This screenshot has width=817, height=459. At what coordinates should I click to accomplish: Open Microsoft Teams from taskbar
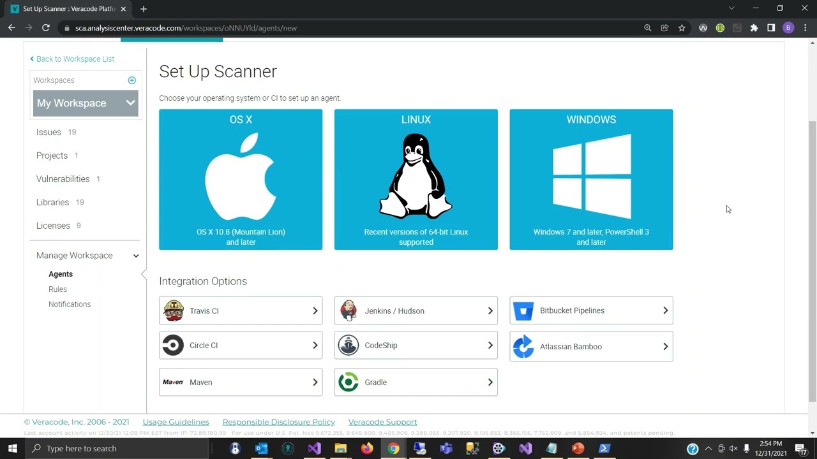click(x=446, y=448)
